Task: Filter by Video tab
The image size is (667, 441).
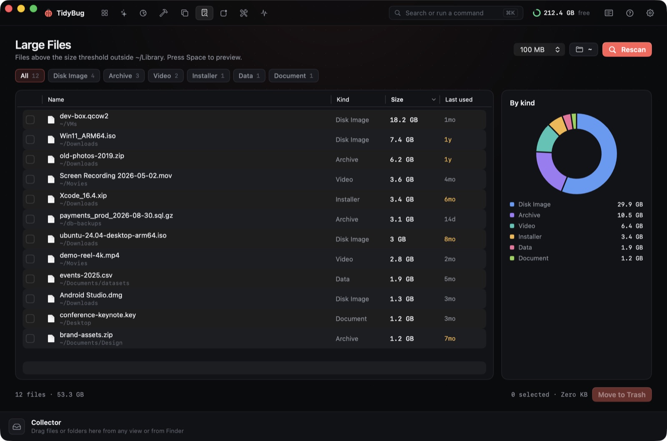Action: tap(165, 76)
